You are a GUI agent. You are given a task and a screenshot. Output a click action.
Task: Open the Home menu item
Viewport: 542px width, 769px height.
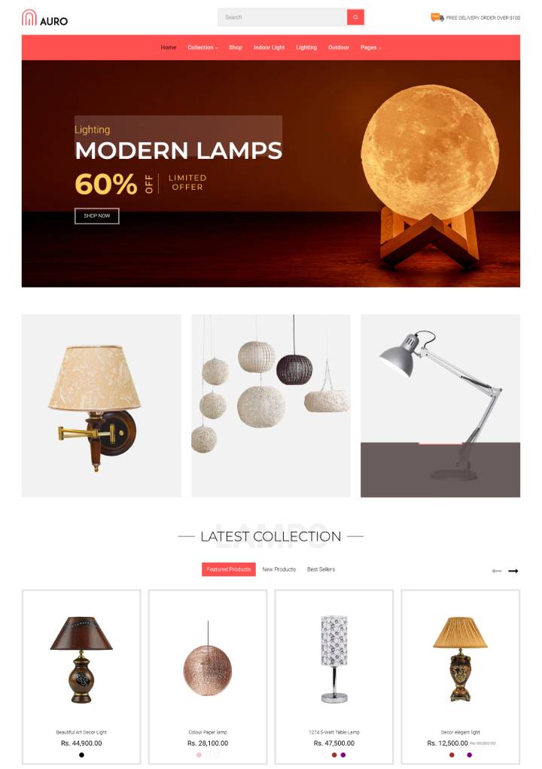(168, 47)
